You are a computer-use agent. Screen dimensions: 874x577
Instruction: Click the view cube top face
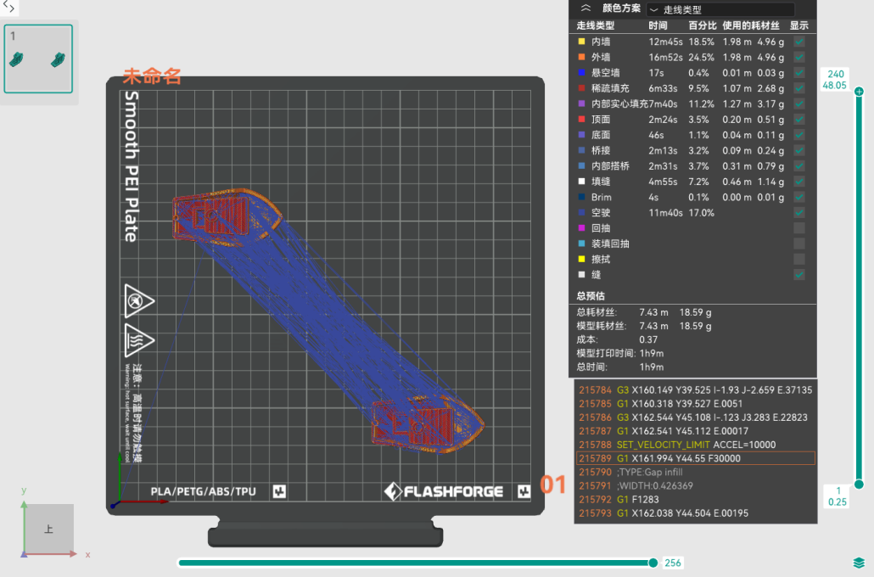[x=48, y=529]
